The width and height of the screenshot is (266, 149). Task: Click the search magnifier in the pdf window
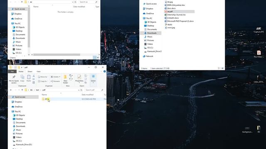click(102, 90)
